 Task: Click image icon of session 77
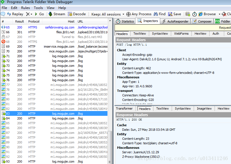pyautogui.click(x=3, y=85)
